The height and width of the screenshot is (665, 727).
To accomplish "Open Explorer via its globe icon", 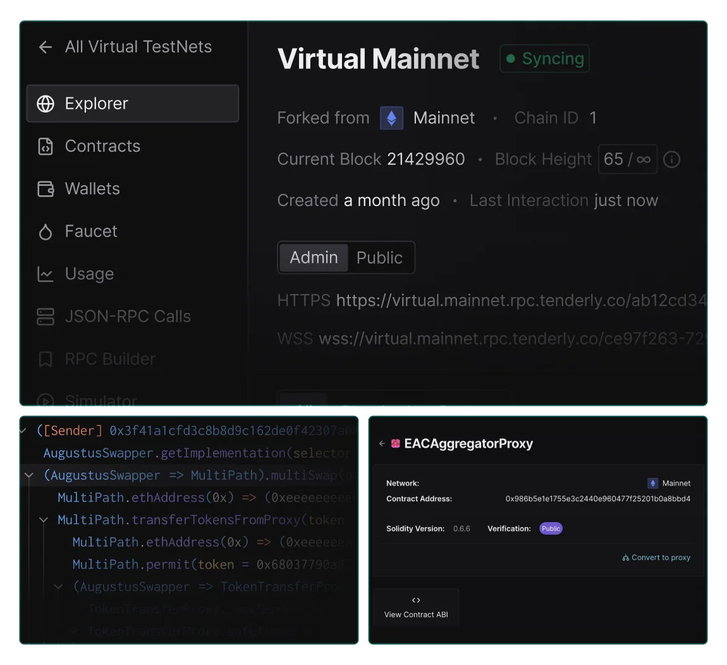I will click(46, 104).
